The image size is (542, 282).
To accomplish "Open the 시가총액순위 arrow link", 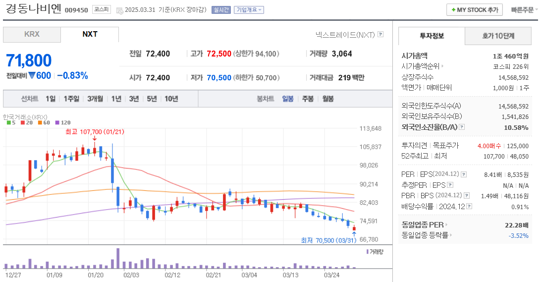I will (x=442, y=66).
